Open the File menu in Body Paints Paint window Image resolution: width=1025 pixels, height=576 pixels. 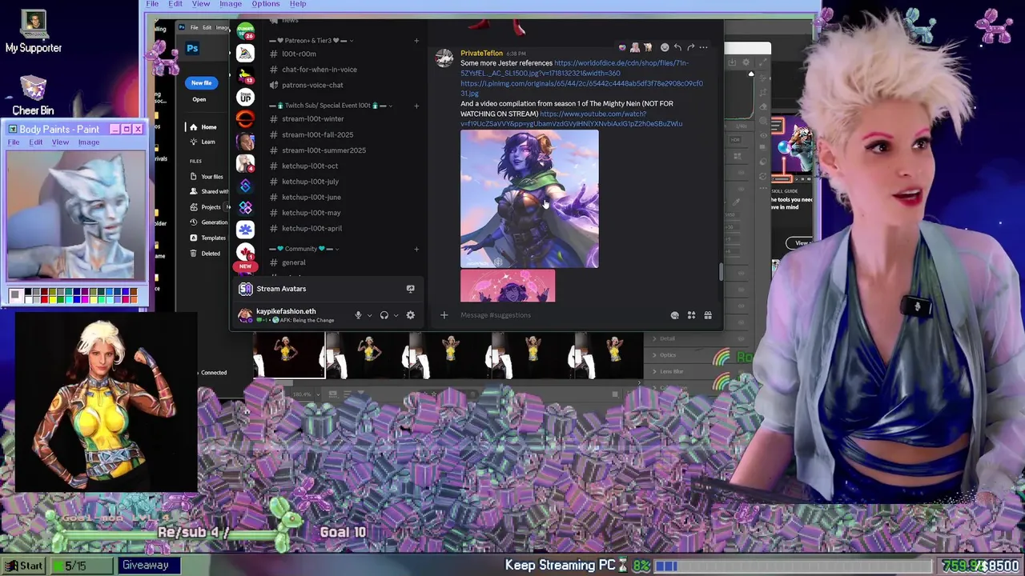click(x=14, y=142)
